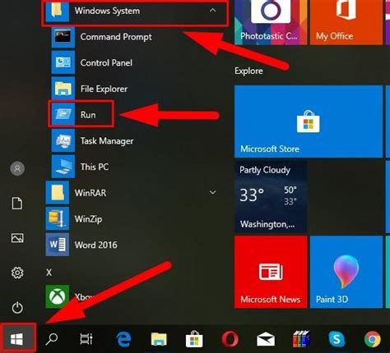The width and height of the screenshot is (390, 353).
Task: Click the Task Manager icon
Action: click(63, 140)
